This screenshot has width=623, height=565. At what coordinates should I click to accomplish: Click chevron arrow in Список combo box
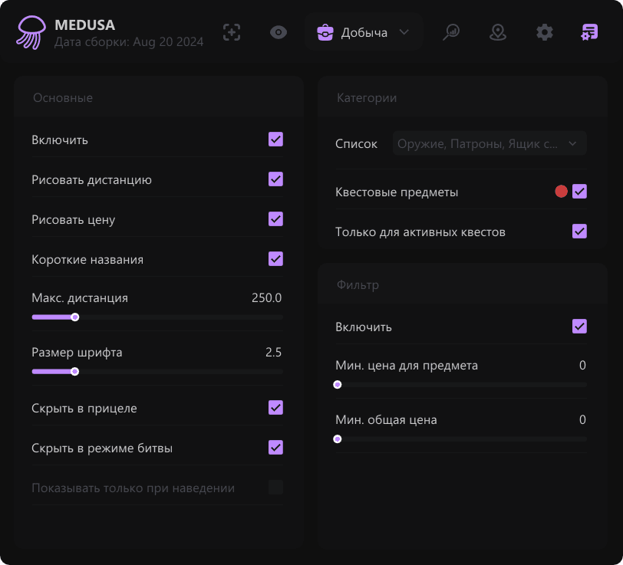pyautogui.click(x=572, y=143)
